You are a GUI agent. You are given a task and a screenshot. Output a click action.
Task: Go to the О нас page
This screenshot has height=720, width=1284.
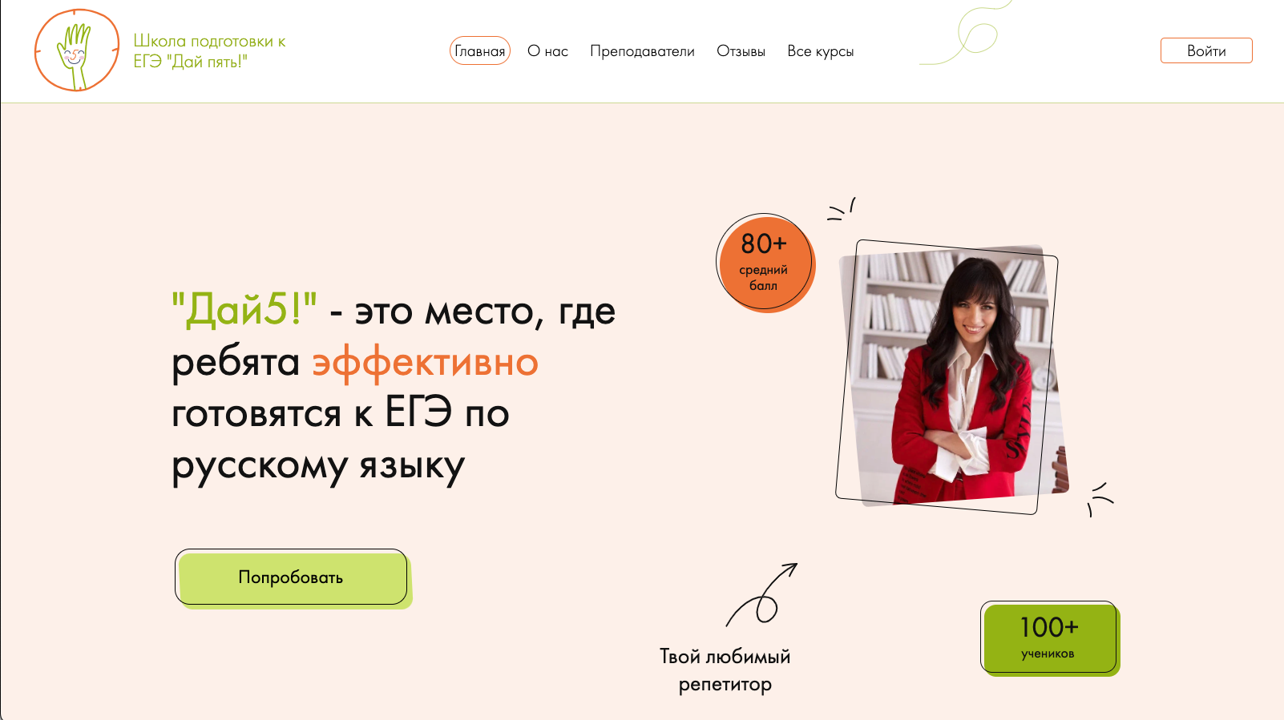point(547,51)
